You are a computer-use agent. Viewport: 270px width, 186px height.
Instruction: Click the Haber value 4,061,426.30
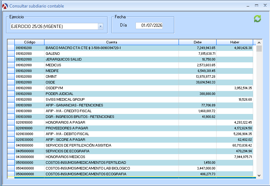[x=243, y=48]
